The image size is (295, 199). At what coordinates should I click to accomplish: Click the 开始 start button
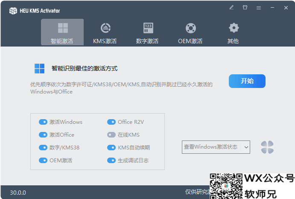[x=247, y=81]
